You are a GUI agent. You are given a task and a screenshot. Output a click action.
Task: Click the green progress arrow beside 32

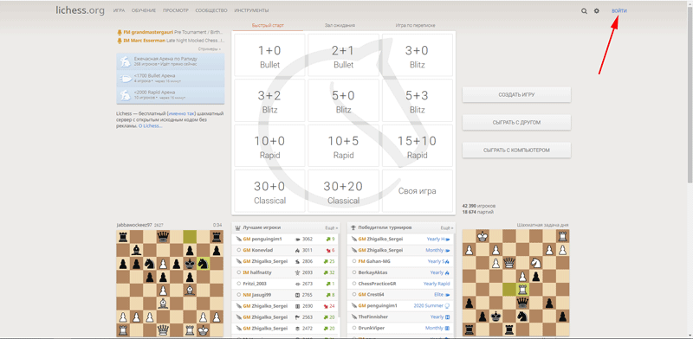(x=327, y=272)
